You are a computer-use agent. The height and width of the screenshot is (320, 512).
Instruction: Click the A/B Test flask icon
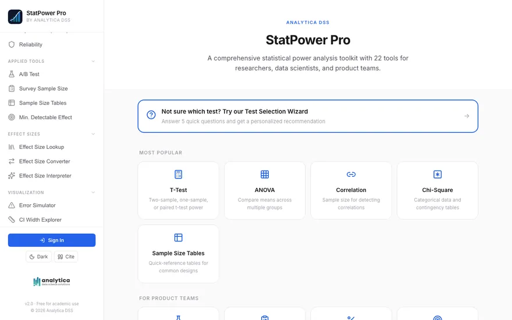[x=12, y=74]
